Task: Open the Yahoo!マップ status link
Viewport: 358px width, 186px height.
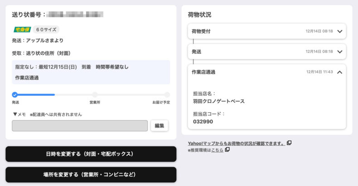Action: pos(236,143)
